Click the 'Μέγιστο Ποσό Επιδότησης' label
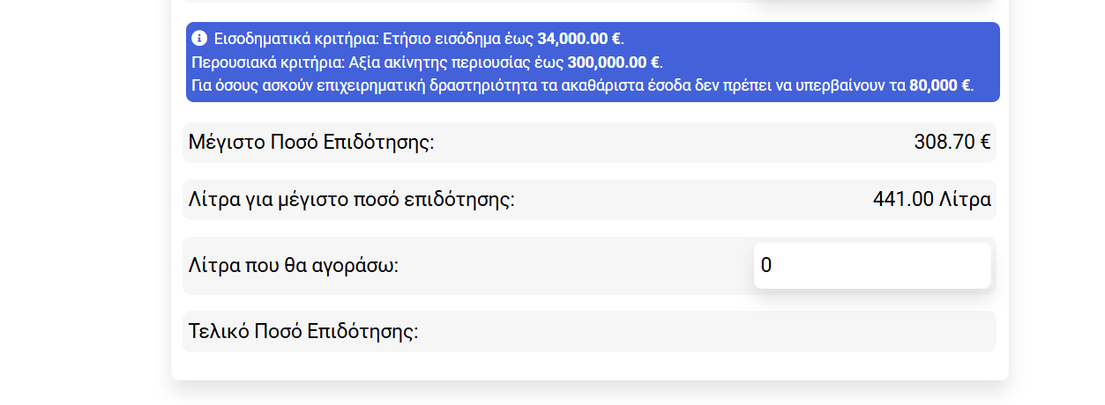This screenshot has width=1105, height=405. (x=311, y=143)
